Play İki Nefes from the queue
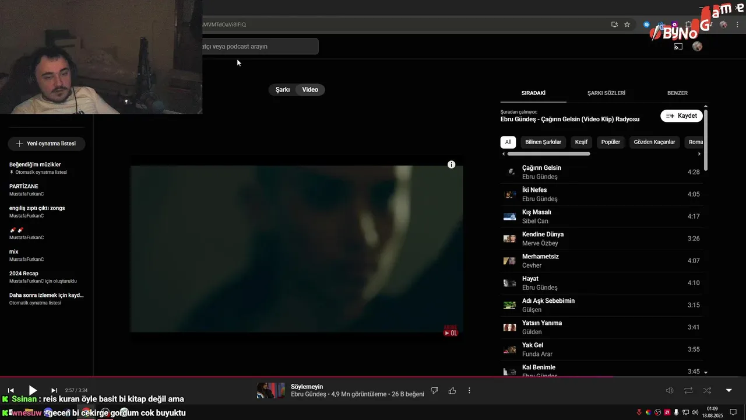 [602, 194]
